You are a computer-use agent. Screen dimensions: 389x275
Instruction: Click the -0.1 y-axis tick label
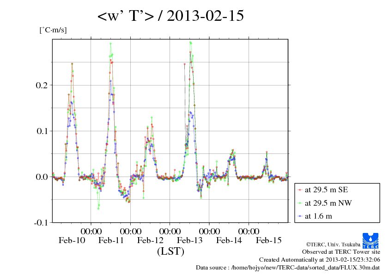click(x=41, y=222)
